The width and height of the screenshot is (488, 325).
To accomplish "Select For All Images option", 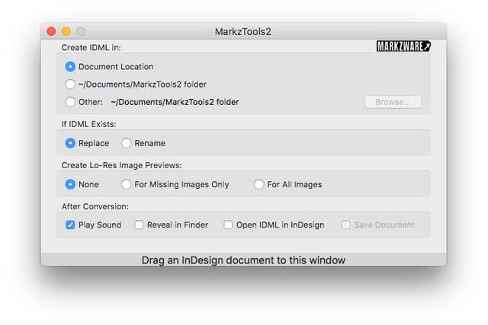I will (x=259, y=184).
